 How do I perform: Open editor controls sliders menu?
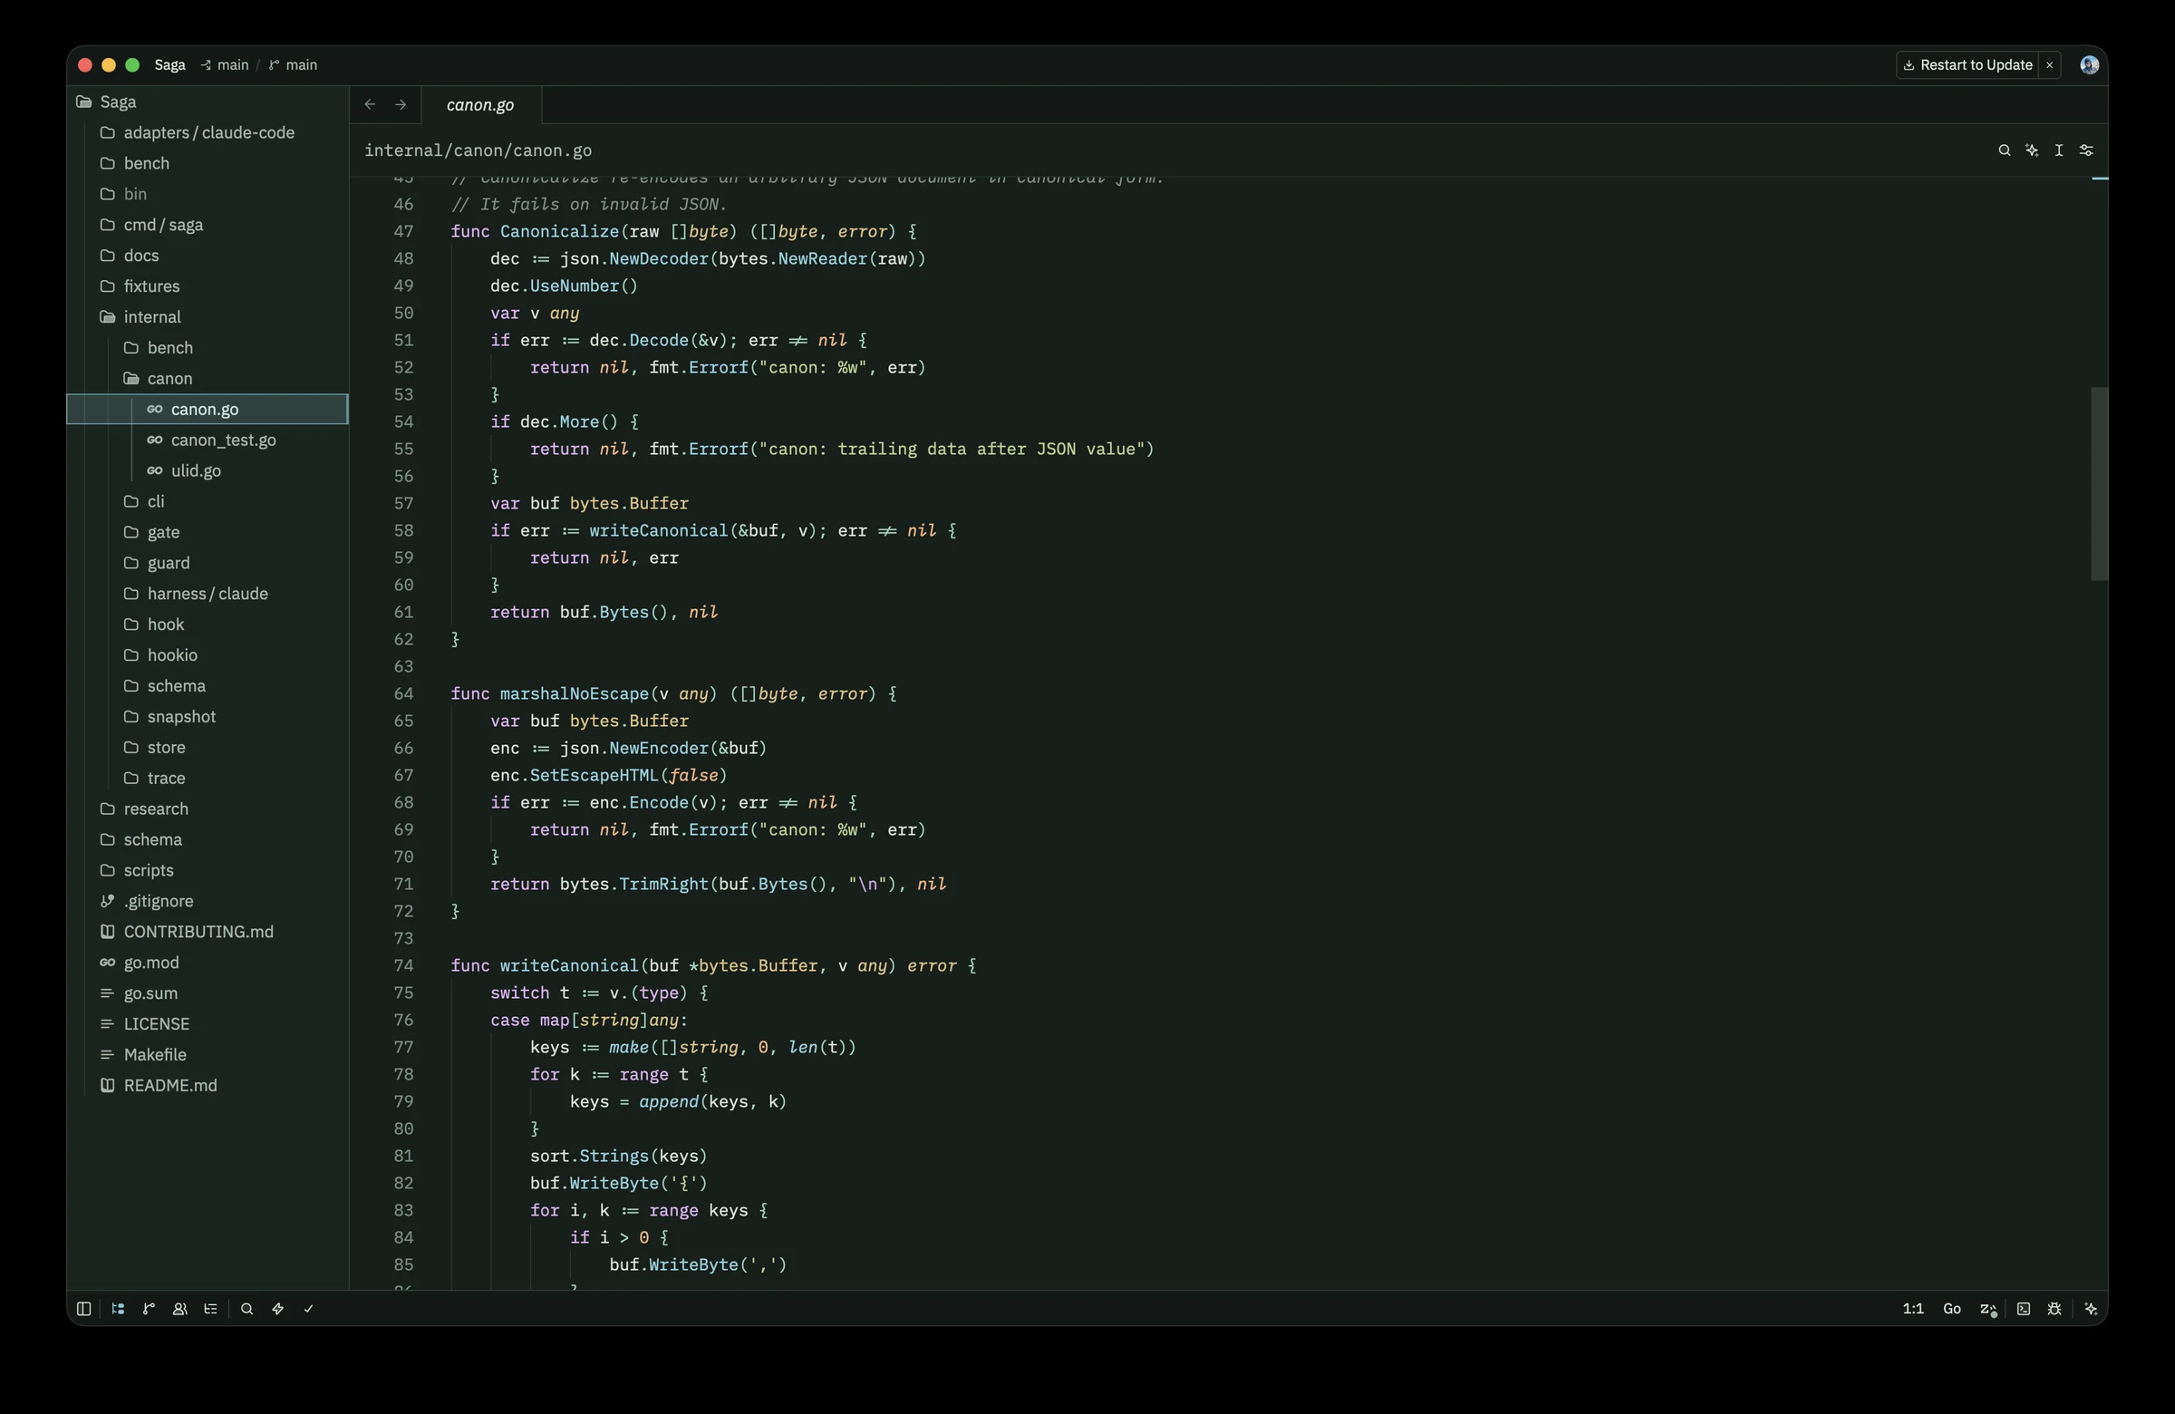point(2086,150)
